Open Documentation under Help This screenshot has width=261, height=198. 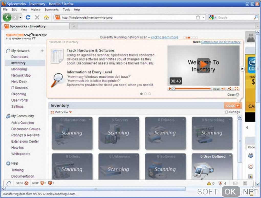pos(23,176)
